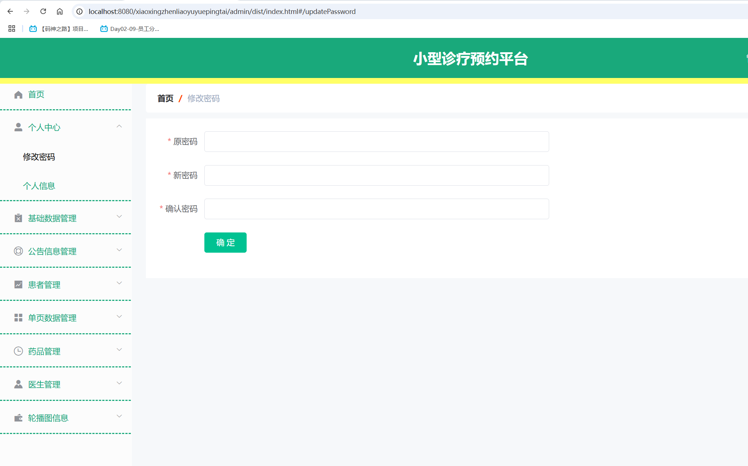748x466 pixels.
Task: Click 修改密码 breadcrumb text
Action: [x=204, y=98]
